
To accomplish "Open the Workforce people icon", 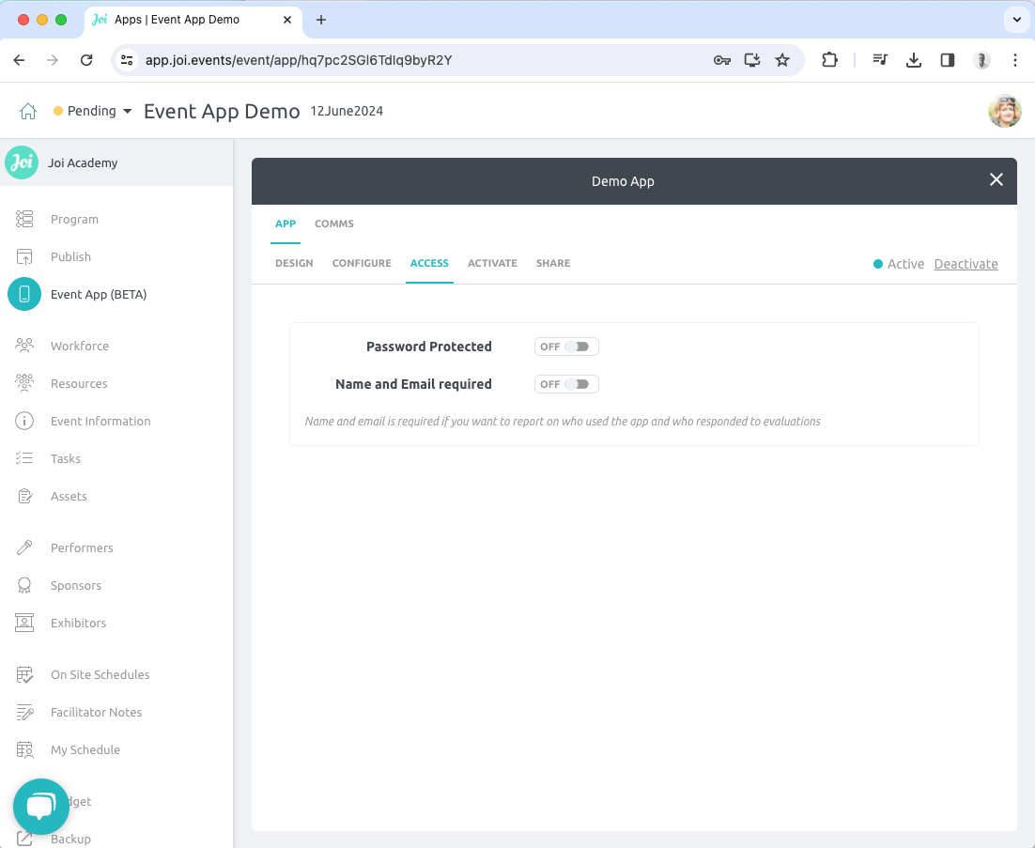I will pyautogui.click(x=24, y=346).
